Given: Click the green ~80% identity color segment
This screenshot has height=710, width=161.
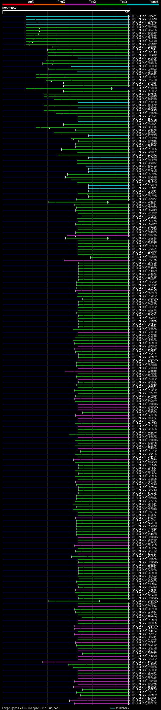Looking at the screenshot, I should 112,5.
